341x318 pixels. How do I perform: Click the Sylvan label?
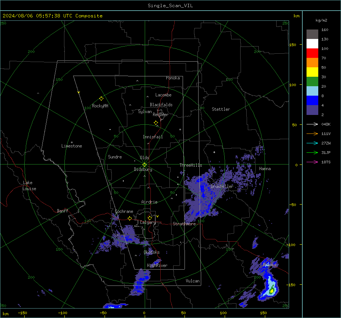tap(145, 112)
